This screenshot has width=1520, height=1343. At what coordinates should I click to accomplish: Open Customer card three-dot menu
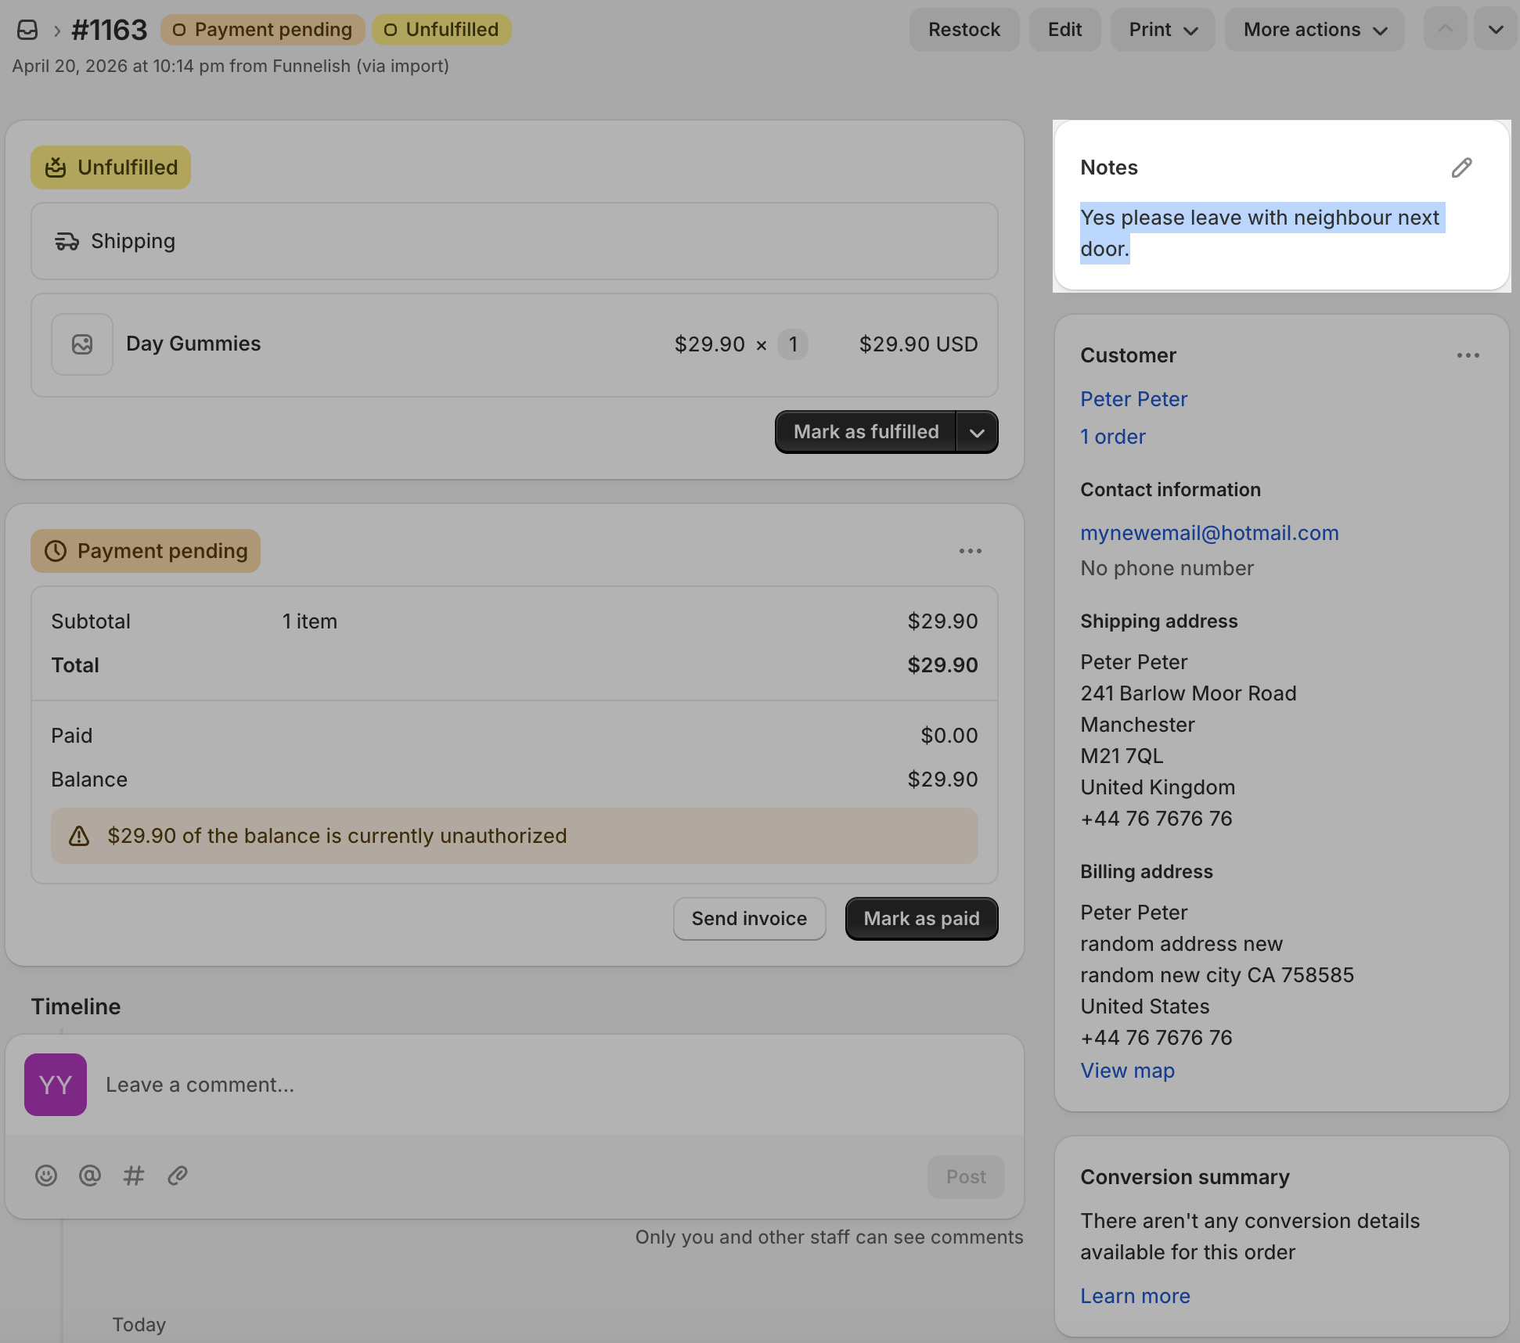point(1468,355)
